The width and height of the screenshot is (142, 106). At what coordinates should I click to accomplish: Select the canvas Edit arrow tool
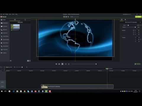pos(64,17)
